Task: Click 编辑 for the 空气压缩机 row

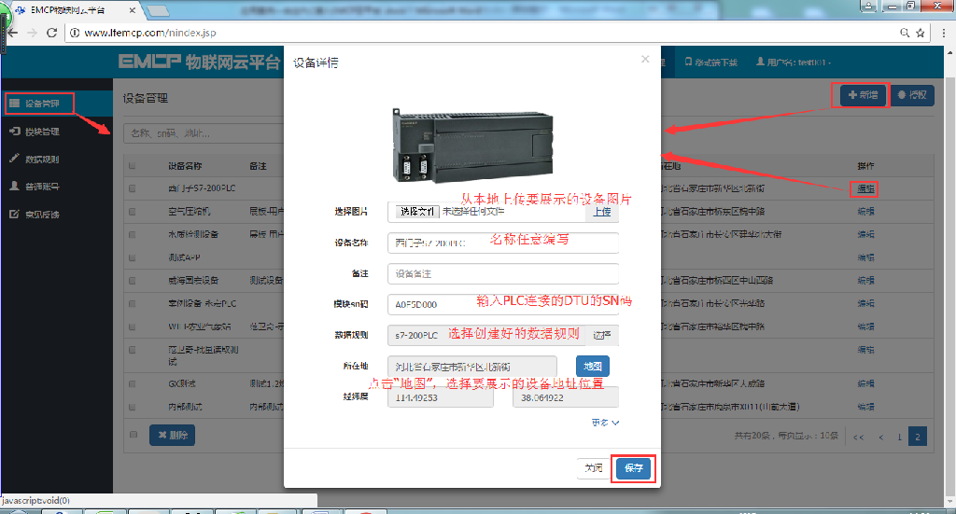Action: point(865,212)
